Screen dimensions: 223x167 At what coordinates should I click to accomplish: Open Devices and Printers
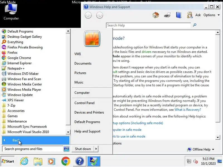tap(89, 112)
